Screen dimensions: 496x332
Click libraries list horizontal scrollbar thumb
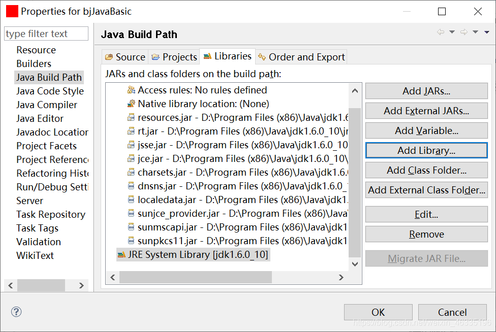pyautogui.click(x=196, y=277)
